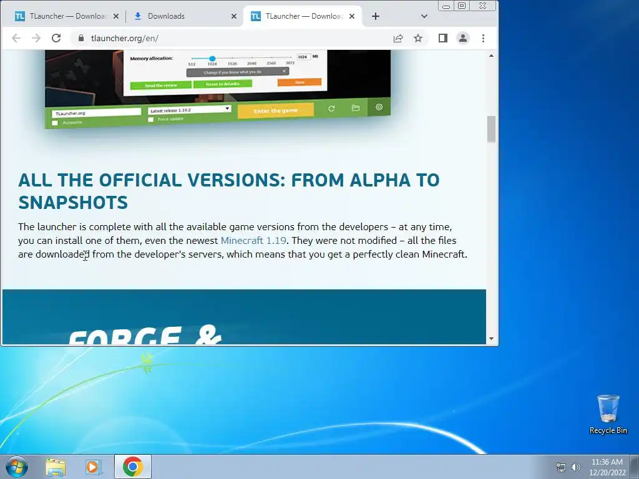Click Send the review button in preview
The height and width of the screenshot is (479, 639).
point(161,85)
